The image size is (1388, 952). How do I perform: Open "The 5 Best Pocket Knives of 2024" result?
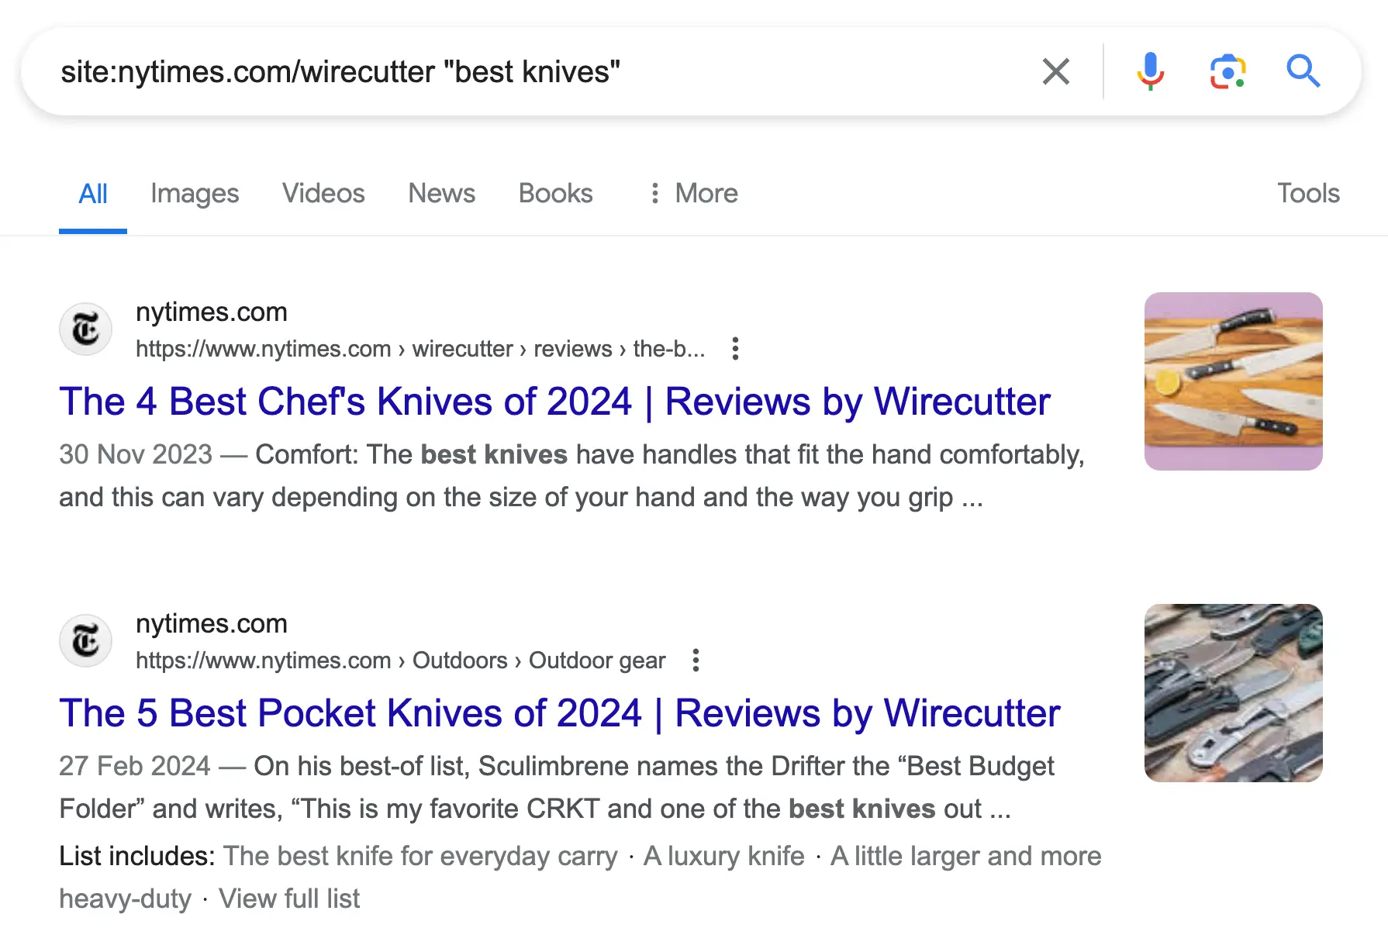(x=559, y=713)
